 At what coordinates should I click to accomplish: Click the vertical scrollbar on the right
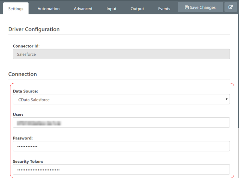238,71
